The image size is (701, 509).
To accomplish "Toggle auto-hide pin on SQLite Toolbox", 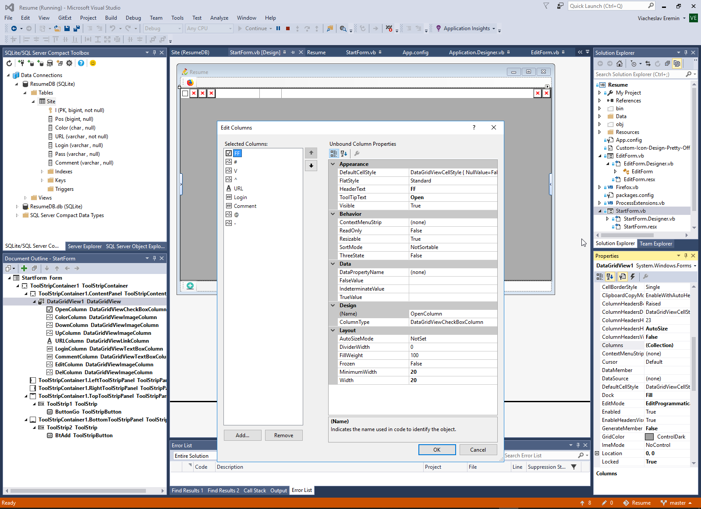I will pyautogui.click(x=154, y=53).
